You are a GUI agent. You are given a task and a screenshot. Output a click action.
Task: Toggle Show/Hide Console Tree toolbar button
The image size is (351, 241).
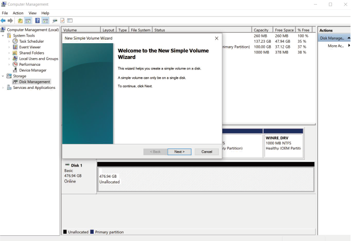[x=28, y=21]
